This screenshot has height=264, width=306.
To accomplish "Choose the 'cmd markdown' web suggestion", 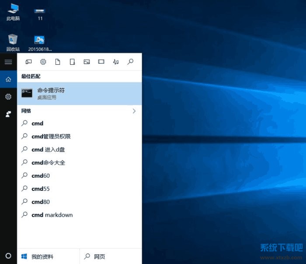I will (52, 215).
